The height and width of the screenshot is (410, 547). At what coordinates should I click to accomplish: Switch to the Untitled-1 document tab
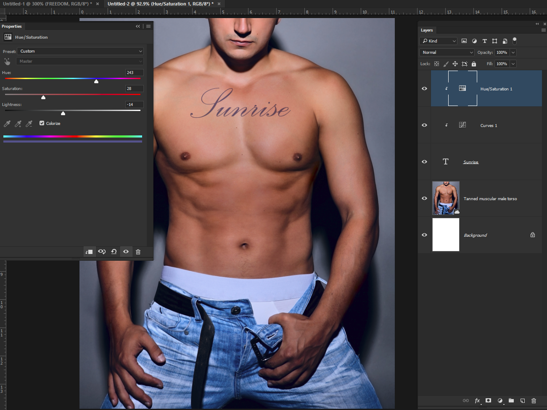pos(47,4)
